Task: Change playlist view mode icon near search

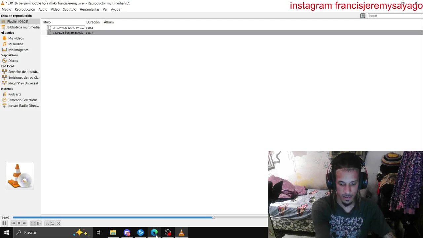Action: point(363,16)
